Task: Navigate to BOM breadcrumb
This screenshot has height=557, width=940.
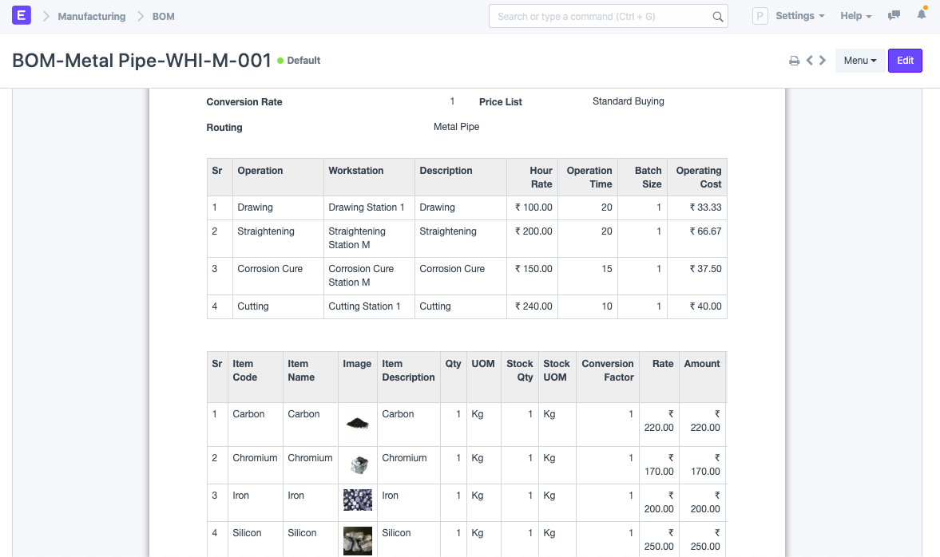Action: click(x=163, y=16)
